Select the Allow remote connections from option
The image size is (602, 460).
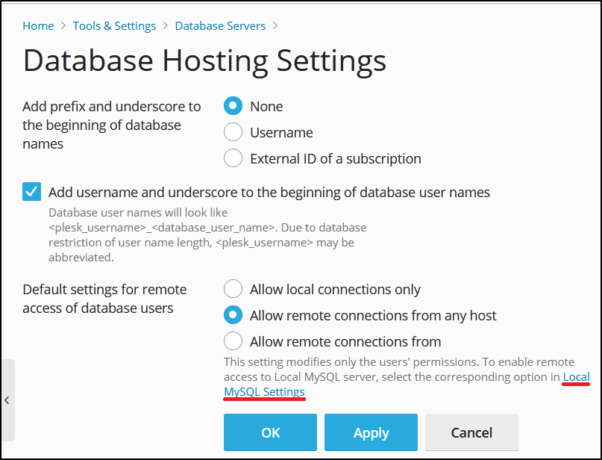click(233, 341)
